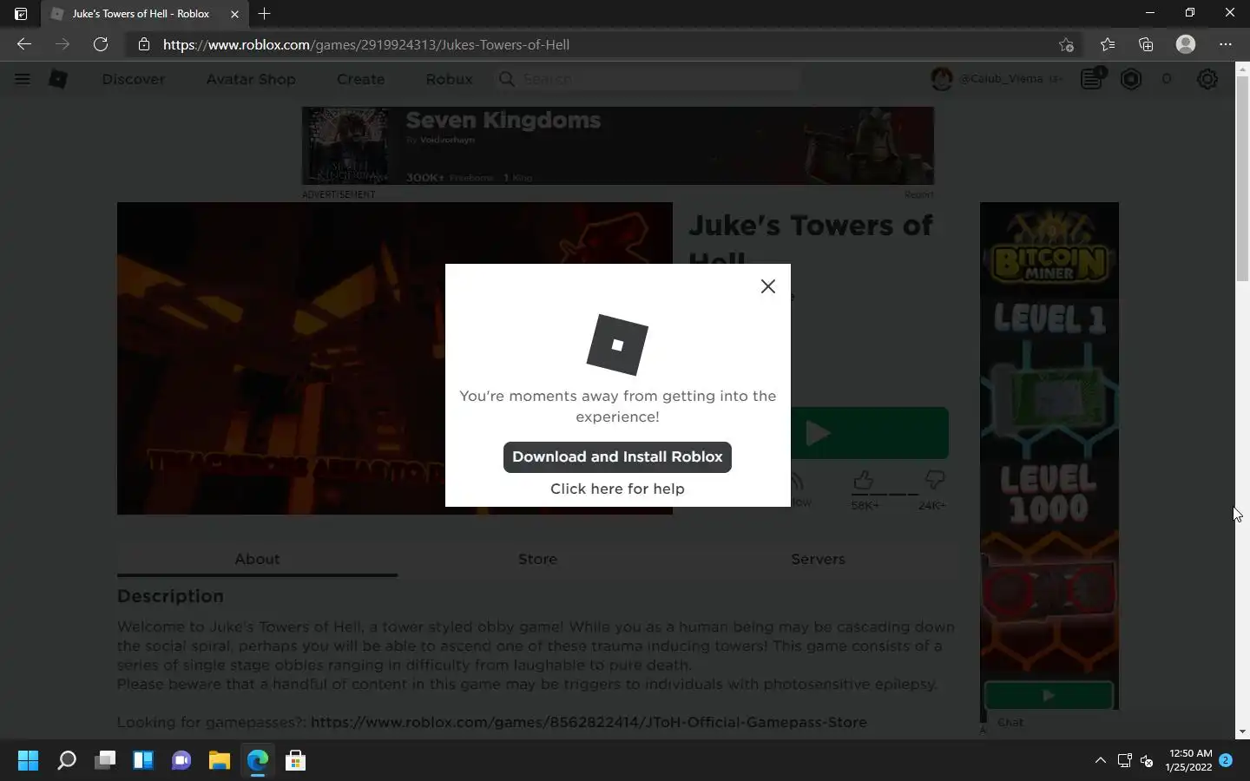Click the Seven Kingdoms advertisement banner
This screenshot has height=781, width=1250.
[x=618, y=146]
